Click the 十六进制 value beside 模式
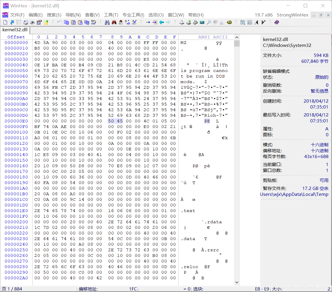The width and height of the screenshot is (332, 292). [x=320, y=145]
